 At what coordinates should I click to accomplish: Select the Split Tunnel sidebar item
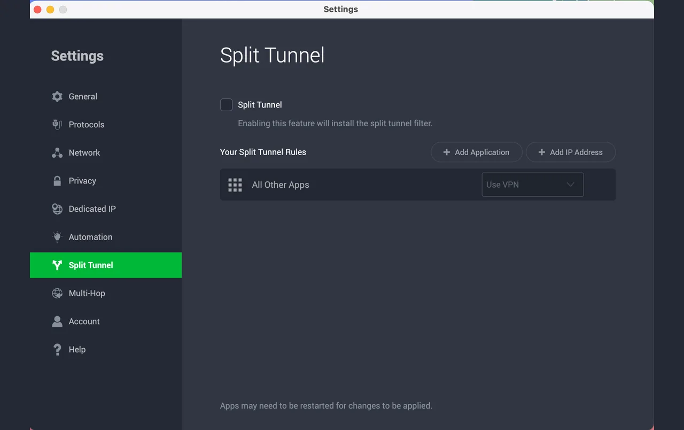tap(106, 265)
